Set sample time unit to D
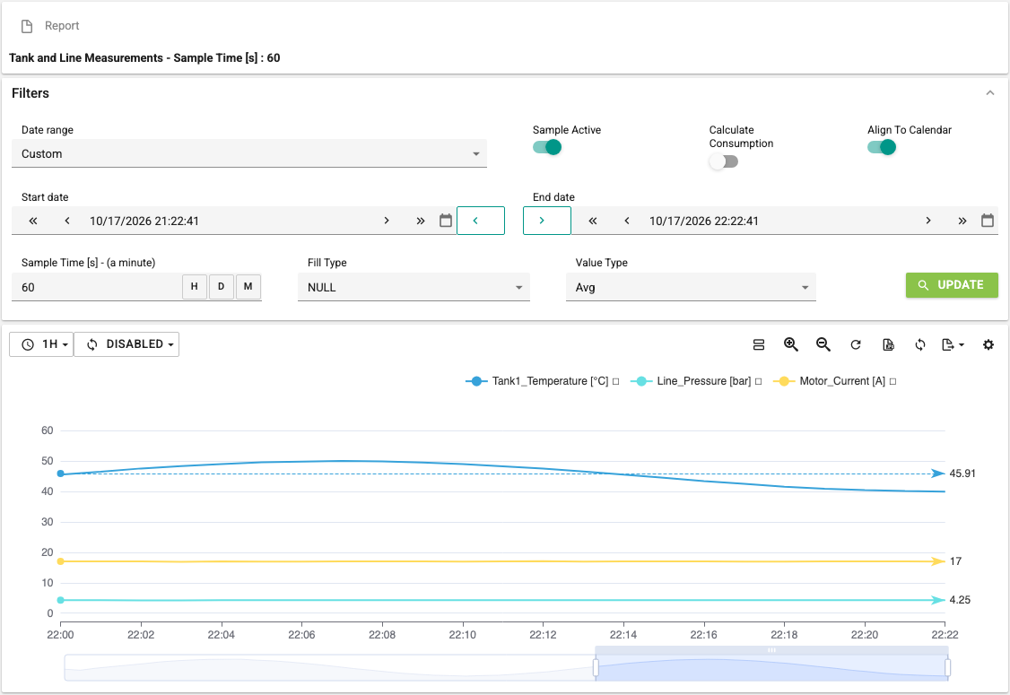This screenshot has height=695, width=1010. [x=221, y=287]
